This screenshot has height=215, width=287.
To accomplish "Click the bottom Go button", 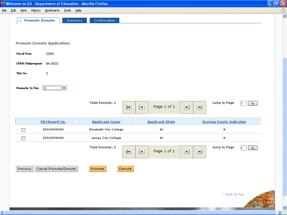I will [x=253, y=148].
